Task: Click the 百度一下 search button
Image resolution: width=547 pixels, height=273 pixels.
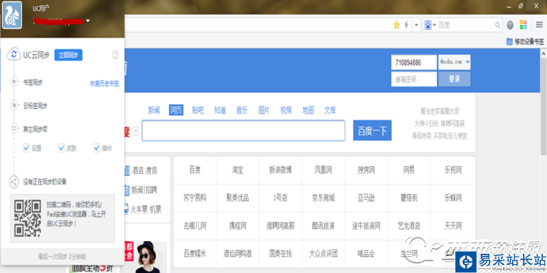Action: (x=372, y=130)
